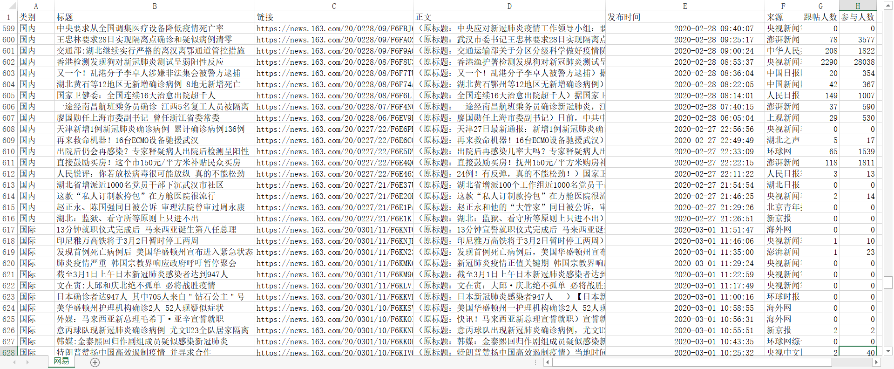The width and height of the screenshot is (894, 369).
Task: Click the horizontal scrollbar thumb
Action: 692,362
